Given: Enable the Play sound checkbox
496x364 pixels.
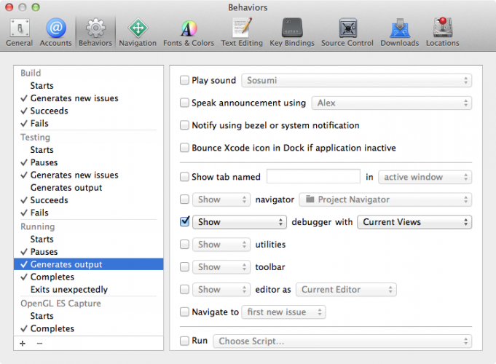Looking at the screenshot, I should [184, 80].
